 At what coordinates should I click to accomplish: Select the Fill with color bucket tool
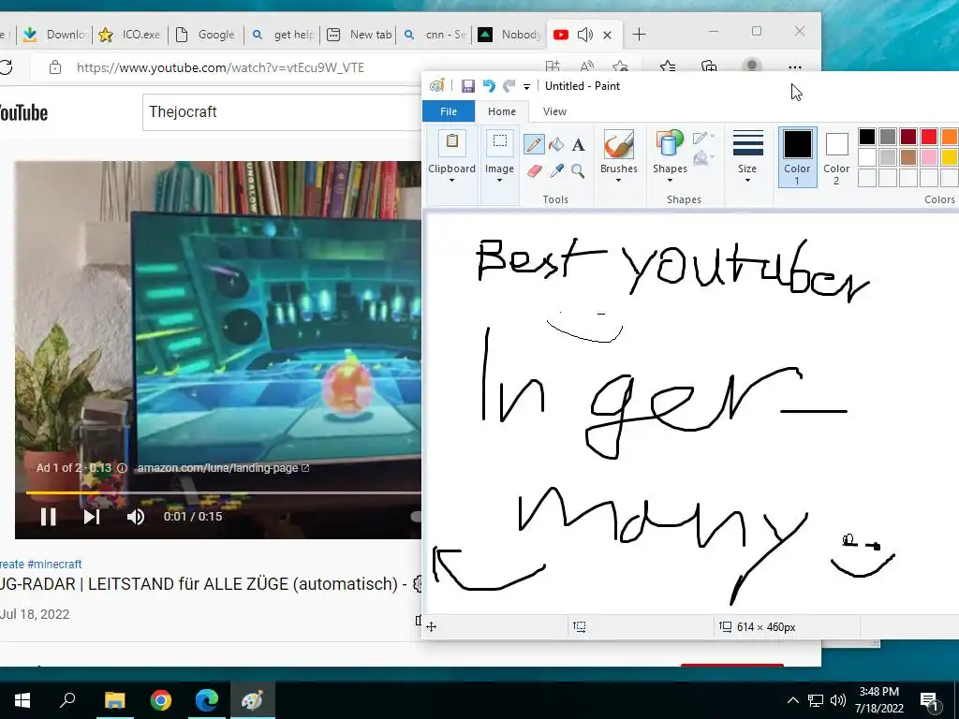click(556, 144)
